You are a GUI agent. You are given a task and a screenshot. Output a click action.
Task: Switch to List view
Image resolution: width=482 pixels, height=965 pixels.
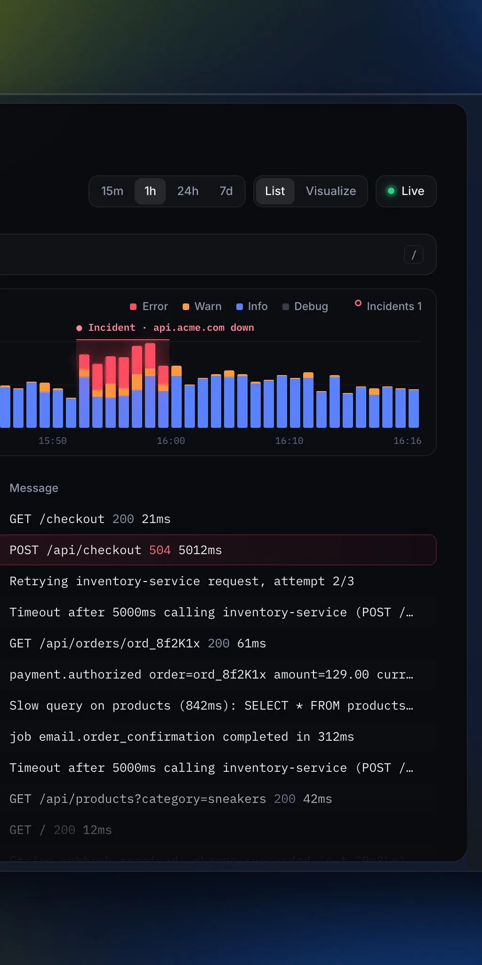pos(275,191)
